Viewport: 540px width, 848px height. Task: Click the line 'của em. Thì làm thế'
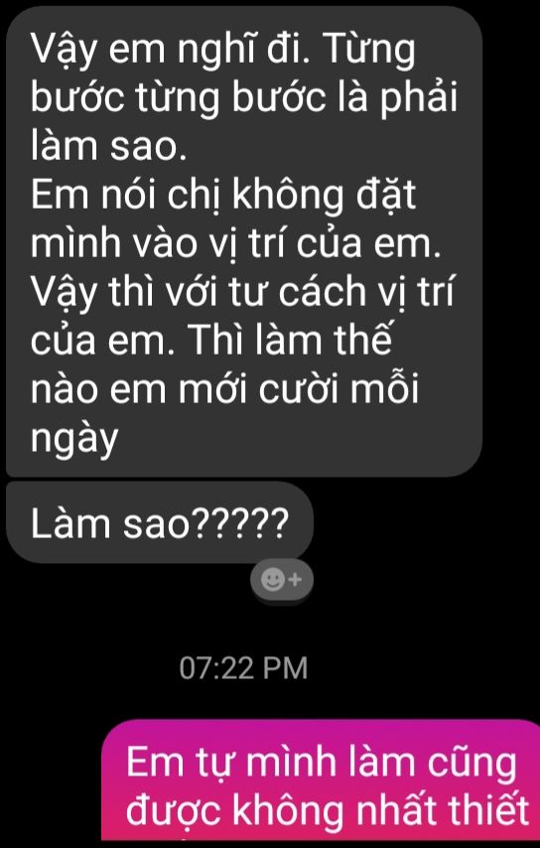click(x=210, y=339)
